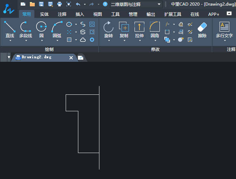Open the 在线 ribbon tab
Screen dimensions: 236x179
pyautogui.click(x=195, y=14)
